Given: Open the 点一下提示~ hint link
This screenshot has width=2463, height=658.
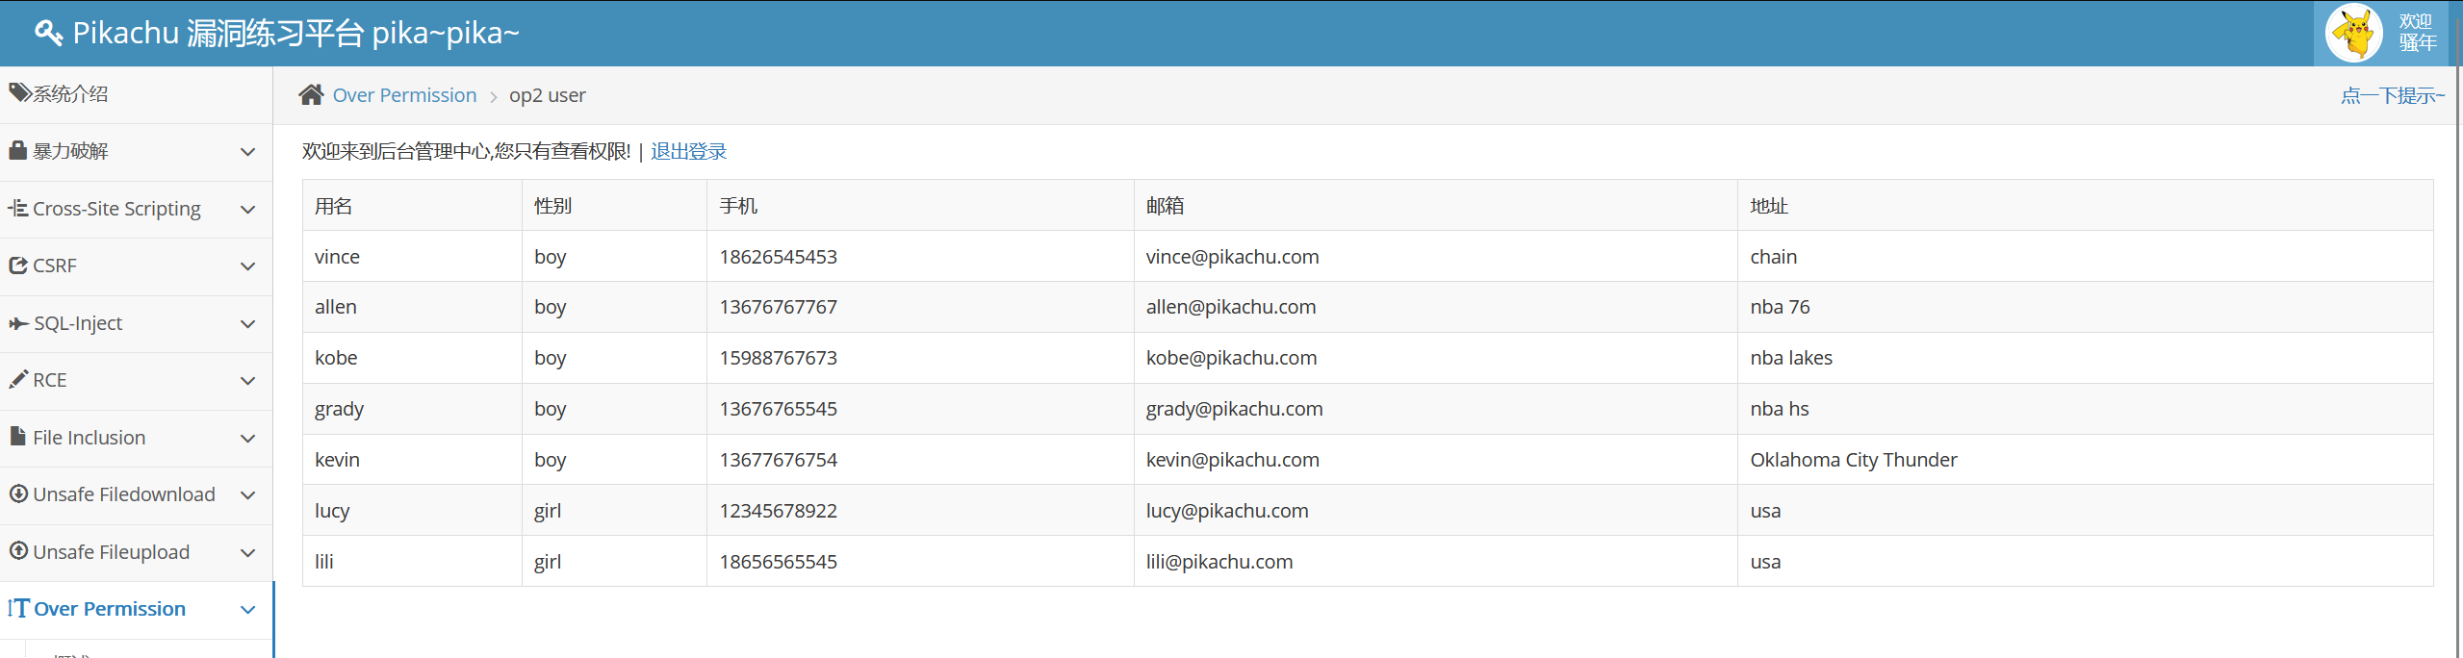Looking at the screenshot, I should click(2392, 95).
